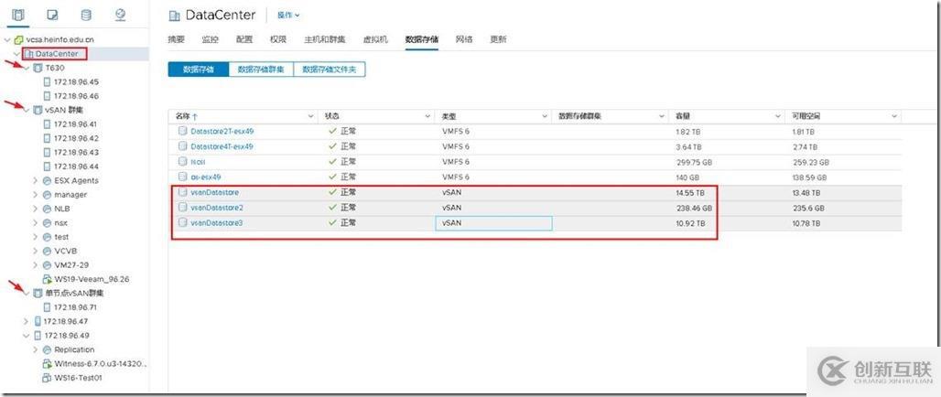941x397 pixels.
Task: Click the 单节点vSAN群集 cluster icon
Action: pos(38,294)
